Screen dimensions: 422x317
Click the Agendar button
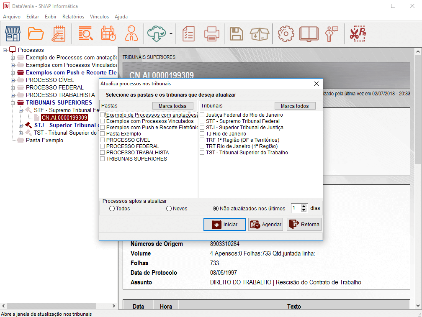coord(265,224)
